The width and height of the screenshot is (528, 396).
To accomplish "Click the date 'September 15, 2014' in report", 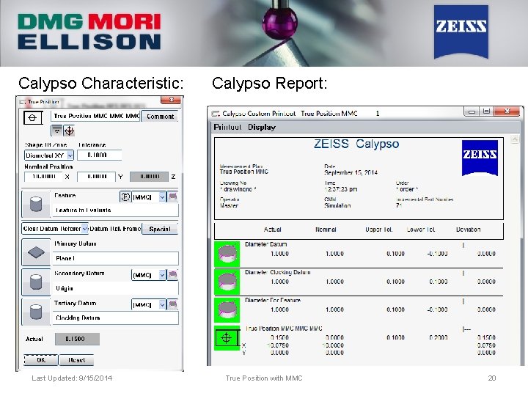I will pyautogui.click(x=351, y=173).
